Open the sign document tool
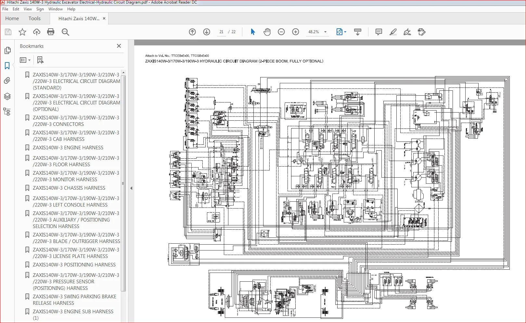526x323 pixels. coord(407,32)
